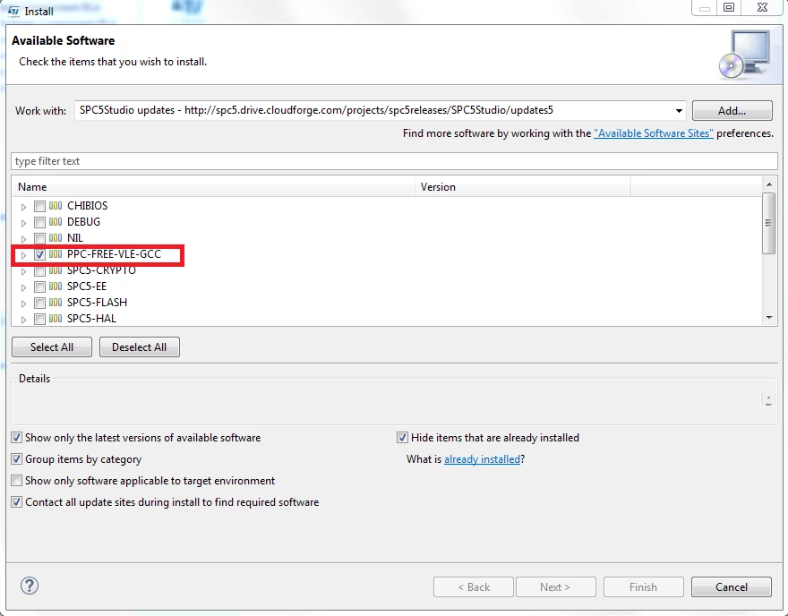This screenshot has width=788, height=616.
Task: Expand the SPC5-EE category
Action: tap(23, 287)
